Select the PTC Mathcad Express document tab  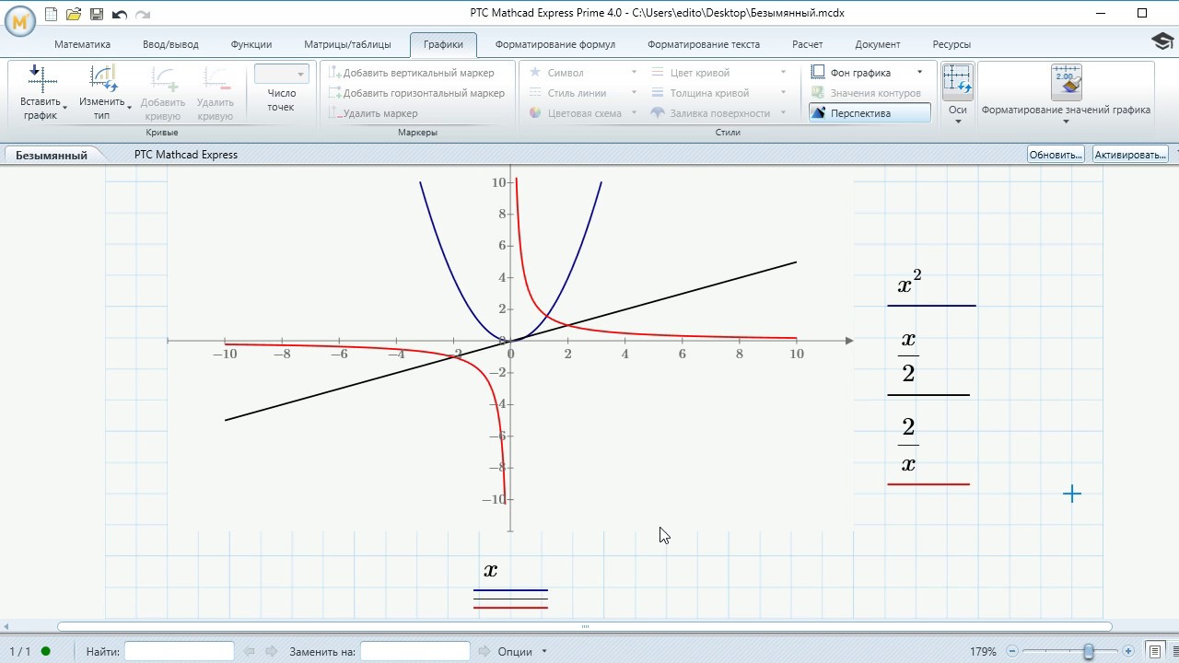click(186, 155)
